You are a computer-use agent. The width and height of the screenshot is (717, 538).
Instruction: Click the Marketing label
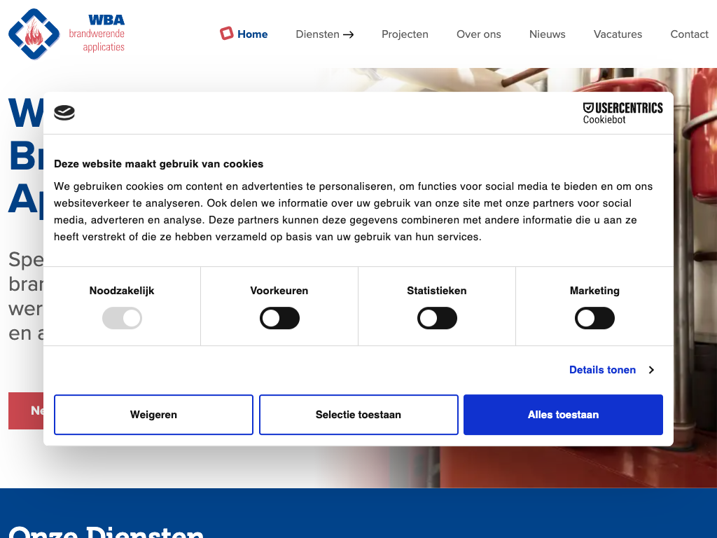594,291
